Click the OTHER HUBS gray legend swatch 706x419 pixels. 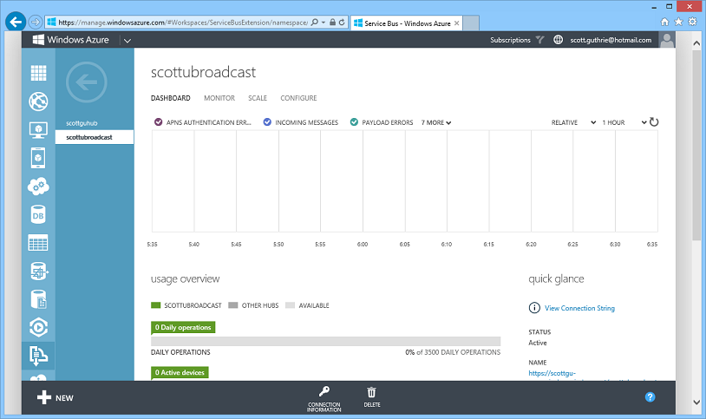coord(232,305)
